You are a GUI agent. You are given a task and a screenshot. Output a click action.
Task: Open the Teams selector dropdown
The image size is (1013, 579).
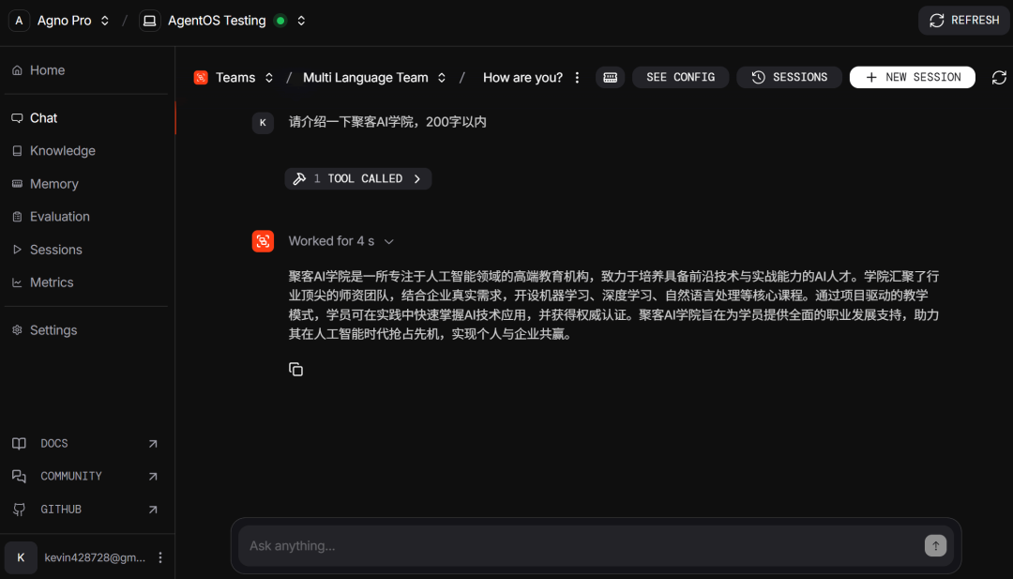coord(270,77)
